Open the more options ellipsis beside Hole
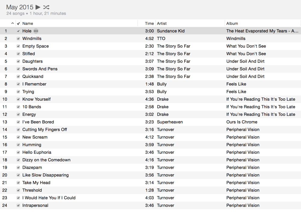This screenshot has width=301, height=212. (36, 31)
